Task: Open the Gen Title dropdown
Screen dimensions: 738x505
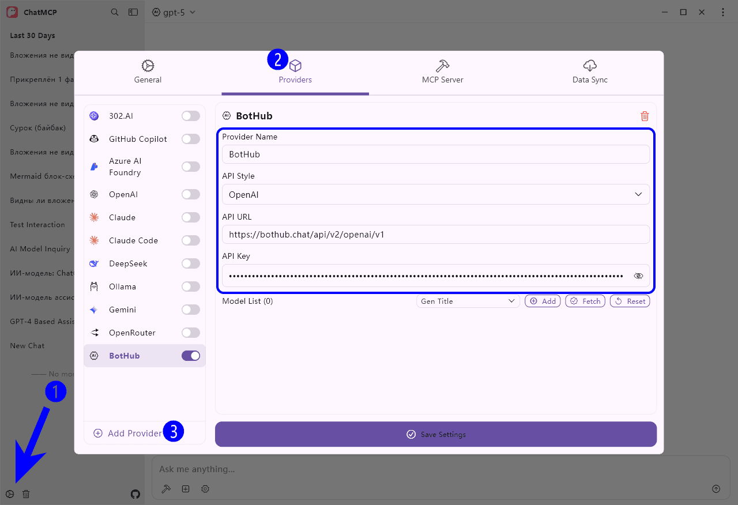Action: tap(468, 300)
